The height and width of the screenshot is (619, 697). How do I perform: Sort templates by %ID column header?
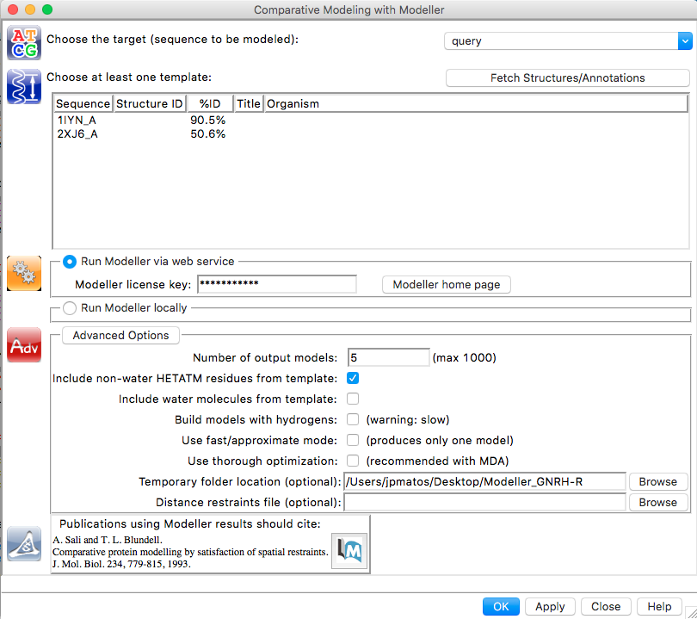click(210, 103)
